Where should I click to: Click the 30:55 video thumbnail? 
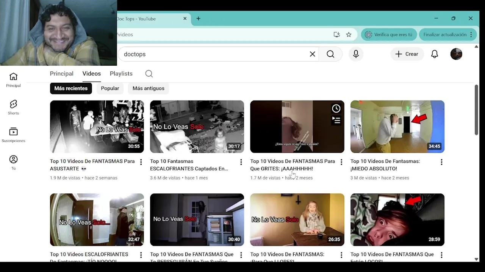[x=97, y=127]
